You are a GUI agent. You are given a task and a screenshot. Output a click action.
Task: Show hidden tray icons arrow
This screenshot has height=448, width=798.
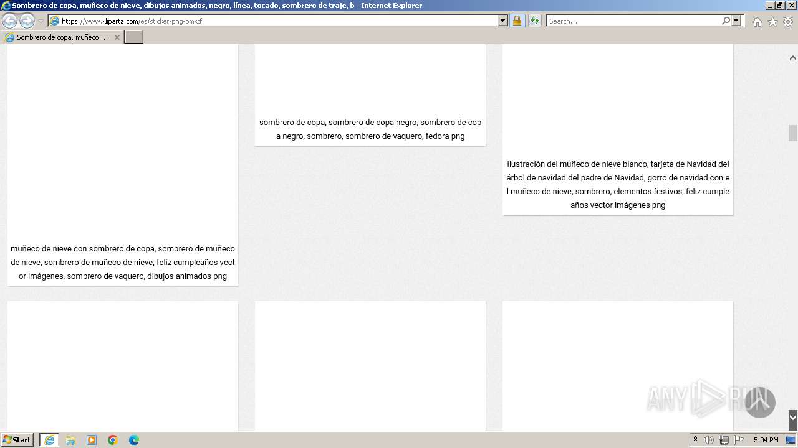coord(695,440)
